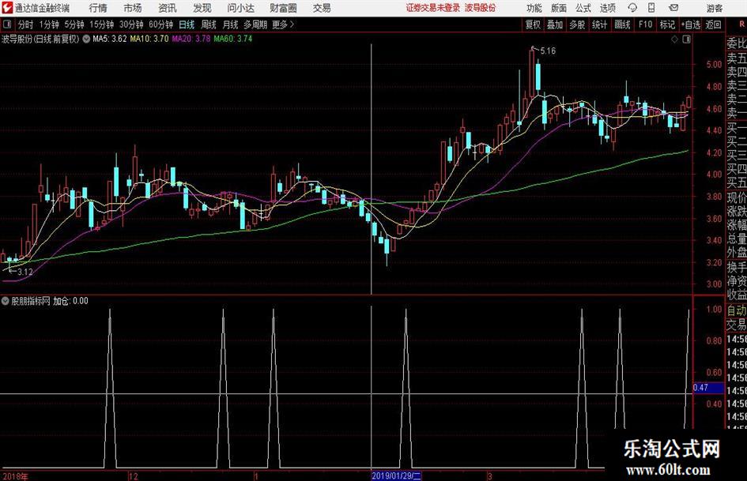This screenshot has width=747, height=481.
Task: Switch to 分时 intraday chart
Action: pos(25,24)
